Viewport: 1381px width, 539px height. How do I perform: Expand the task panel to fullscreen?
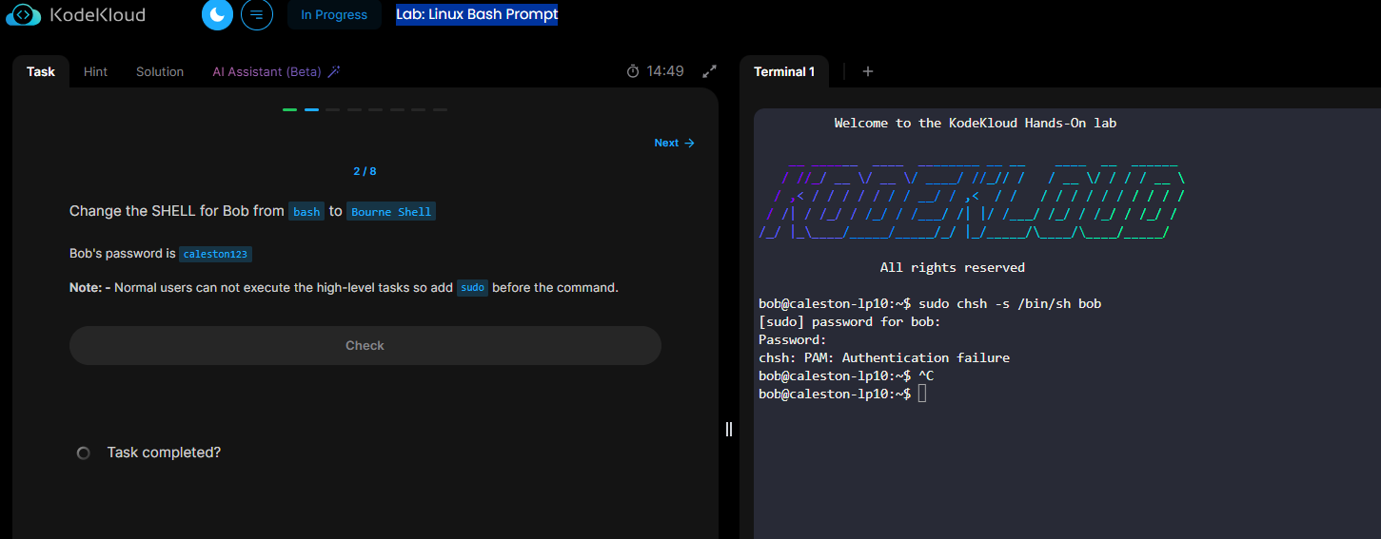point(709,71)
